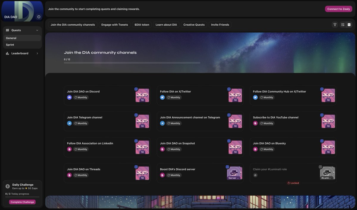The width and height of the screenshot is (357, 210).
Task: Click XP badge on Subscribe to DIA YouTube channel
Action: (x=328, y=121)
